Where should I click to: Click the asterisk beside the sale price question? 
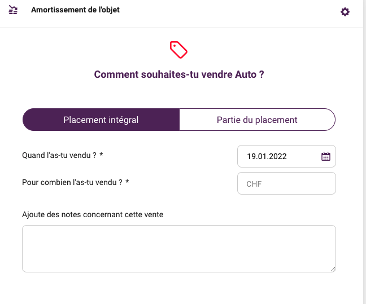pyautogui.click(x=127, y=182)
